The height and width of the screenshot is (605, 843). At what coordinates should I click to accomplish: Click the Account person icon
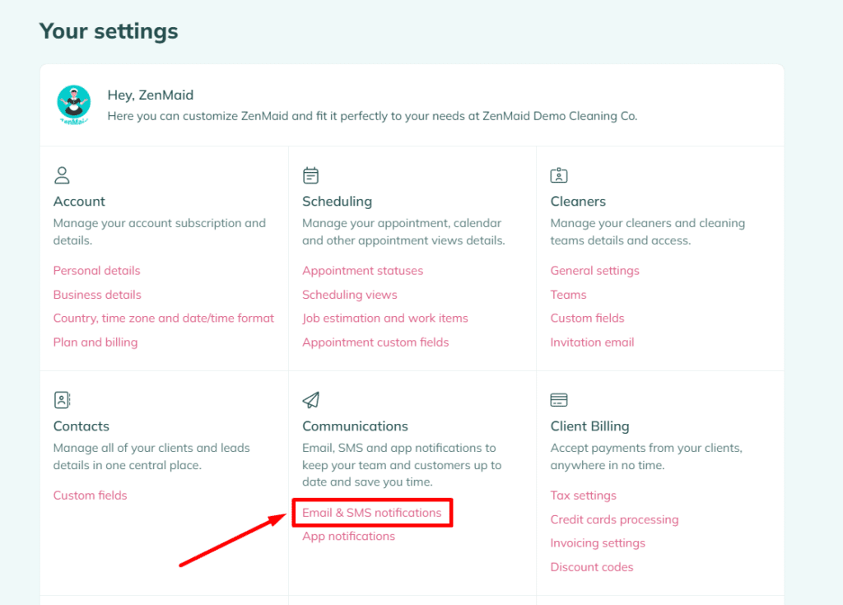(62, 175)
